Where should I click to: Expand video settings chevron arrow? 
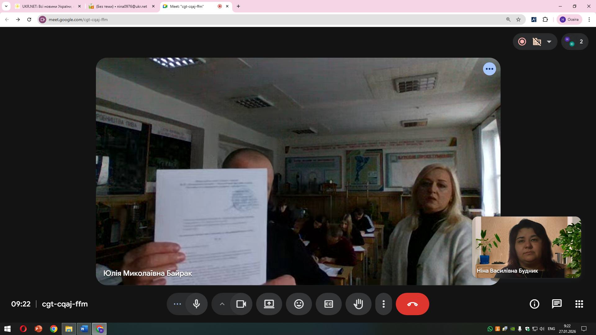tap(222, 304)
